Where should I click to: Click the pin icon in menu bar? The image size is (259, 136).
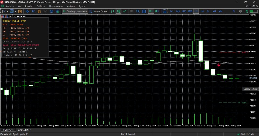[246, 6]
